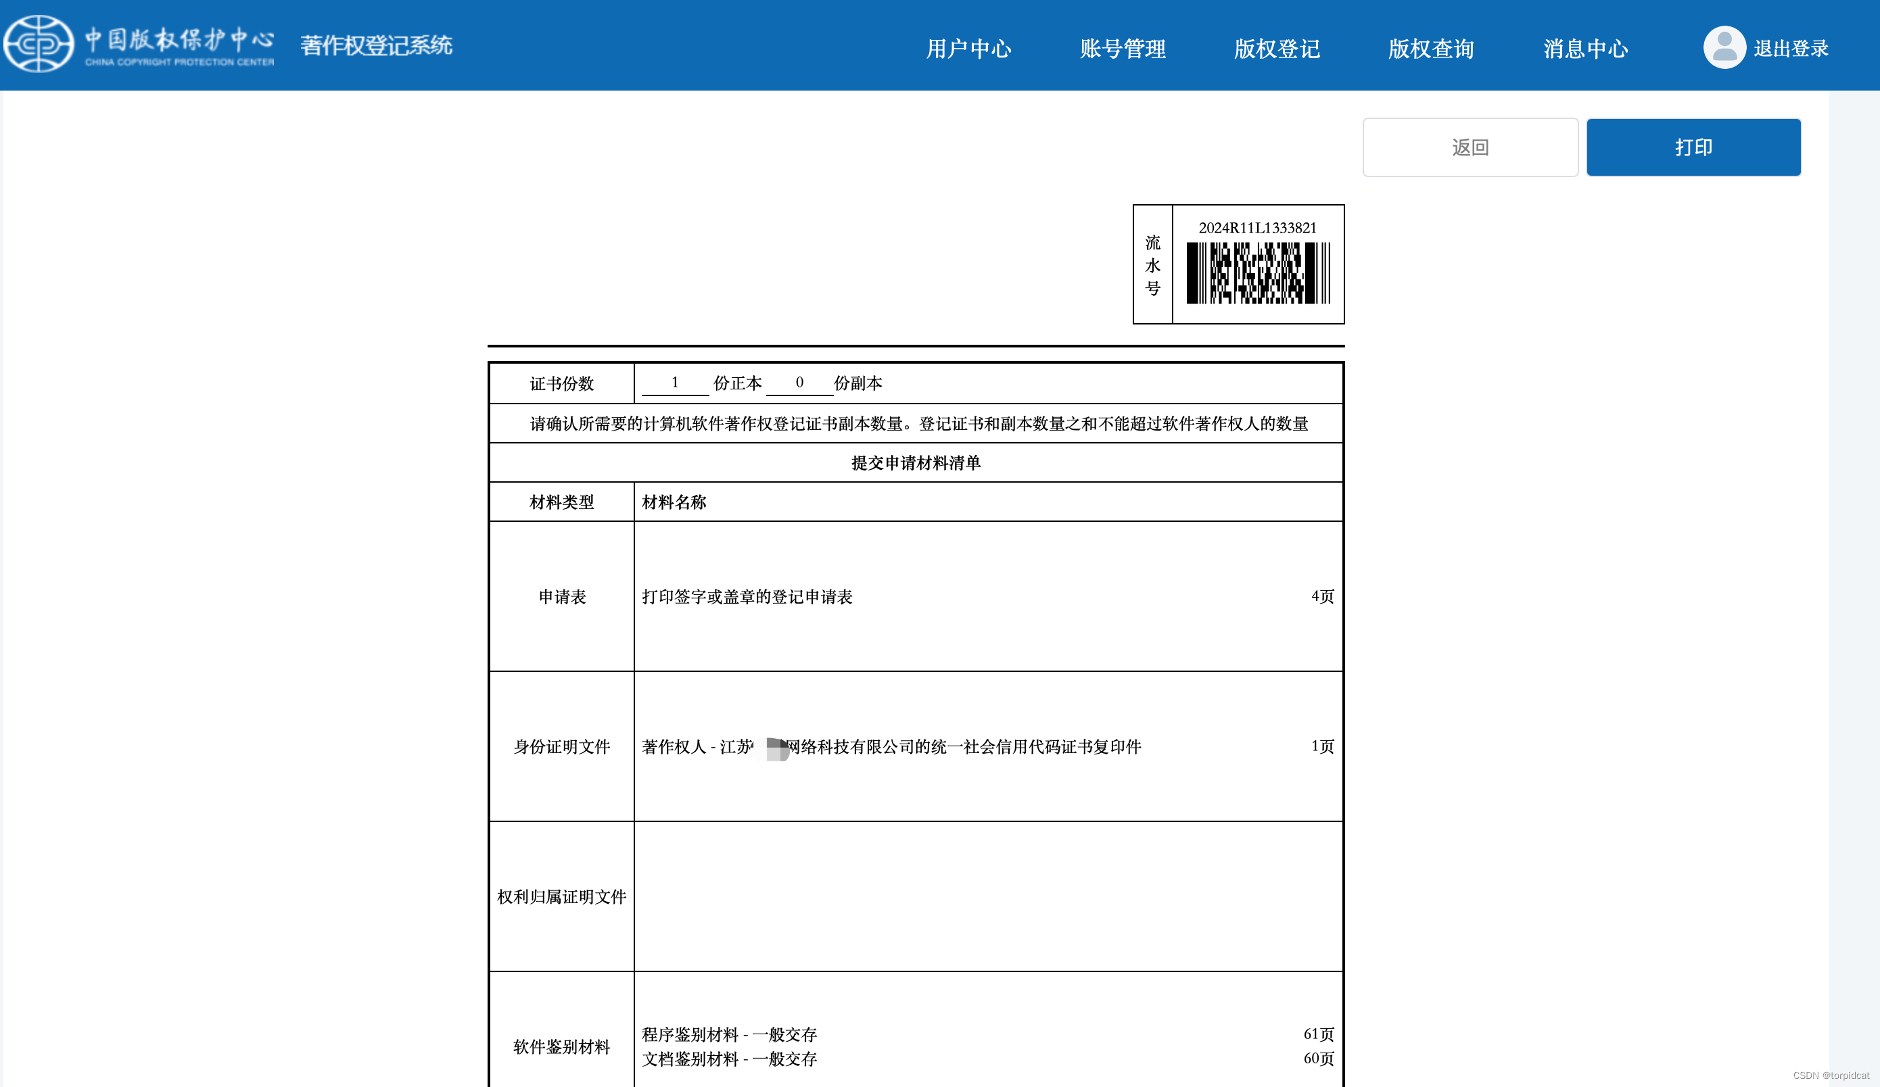Screen dimensions: 1880x1087
Task: Open the 账号管理 menu
Action: [x=1122, y=49]
